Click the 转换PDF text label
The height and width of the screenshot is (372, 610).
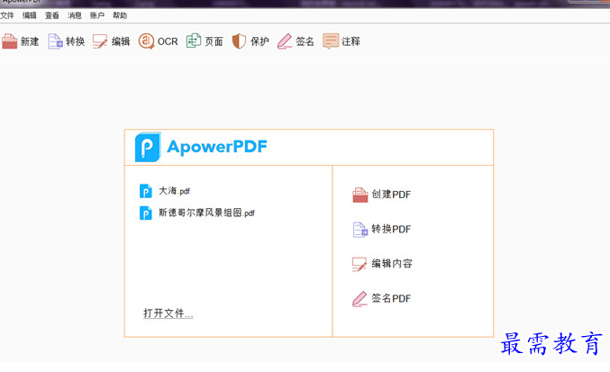click(391, 229)
